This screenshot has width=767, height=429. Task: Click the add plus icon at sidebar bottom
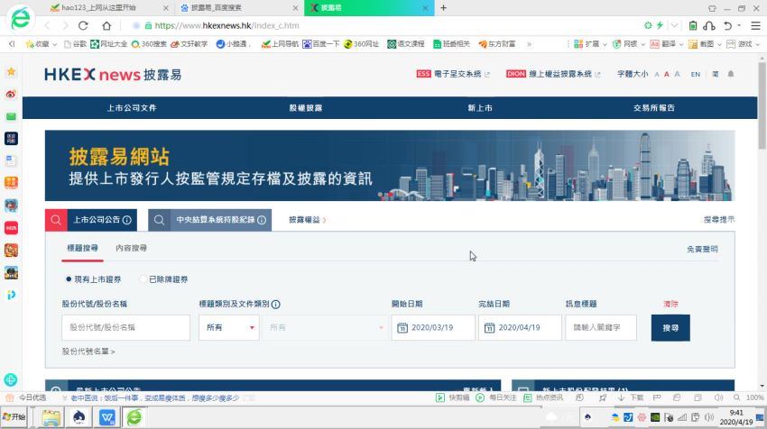point(11,379)
